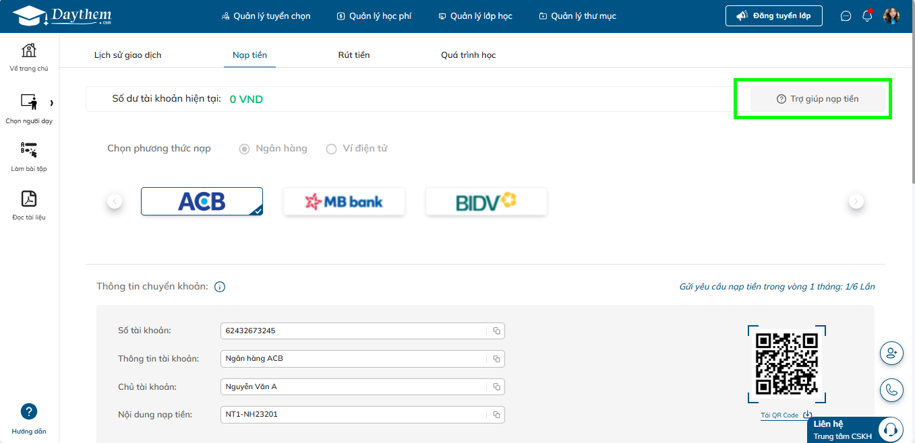Image resolution: width=915 pixels, height=443 pixels.
Task: Show next banks with right arrow
Action: (x=856, y=201)
